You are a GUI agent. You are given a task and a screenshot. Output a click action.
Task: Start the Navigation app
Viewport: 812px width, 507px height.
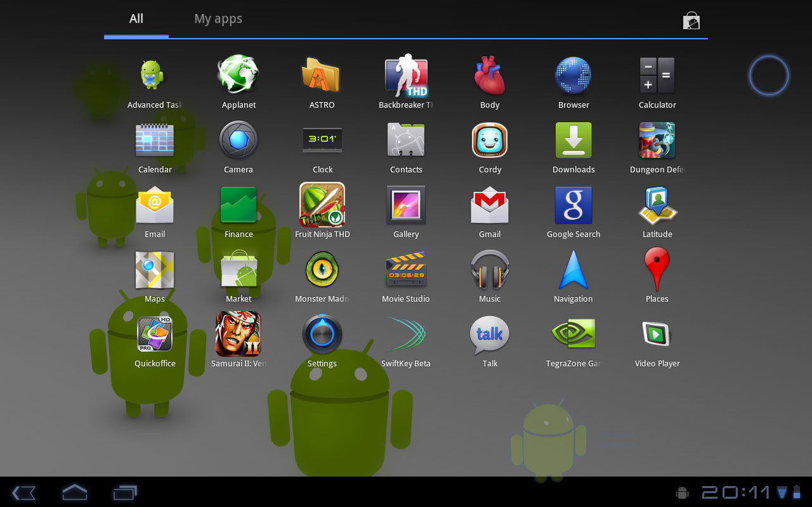(x=573, y=270)
